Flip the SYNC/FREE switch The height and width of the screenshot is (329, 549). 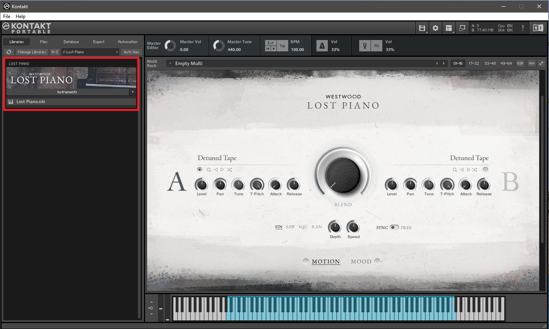click(x=394, y=227)
